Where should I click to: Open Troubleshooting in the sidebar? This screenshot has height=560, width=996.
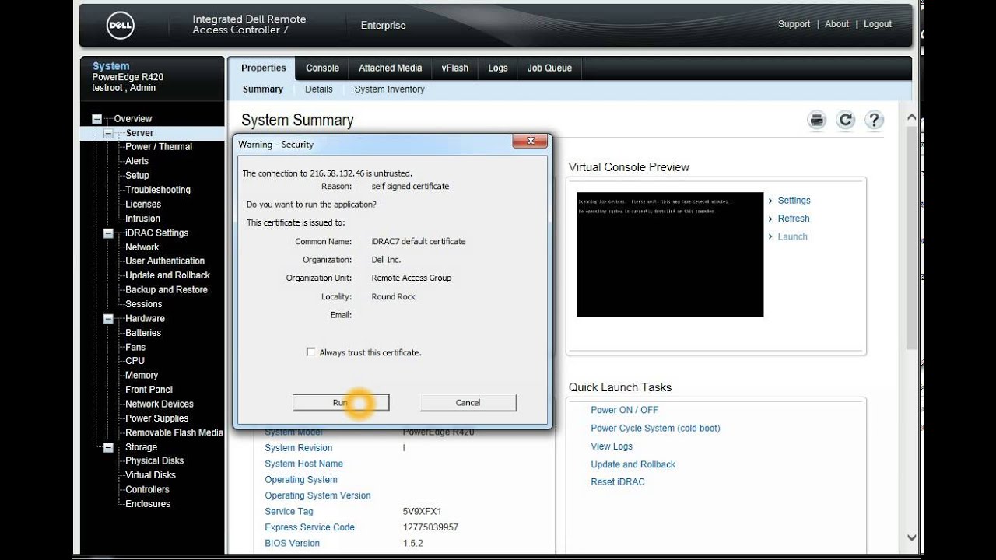158,190
